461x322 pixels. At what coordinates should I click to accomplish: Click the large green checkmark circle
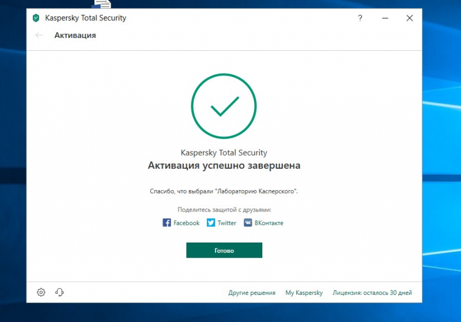tap(224, 106)
